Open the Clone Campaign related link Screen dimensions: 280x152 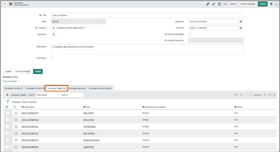coord(10,81)
